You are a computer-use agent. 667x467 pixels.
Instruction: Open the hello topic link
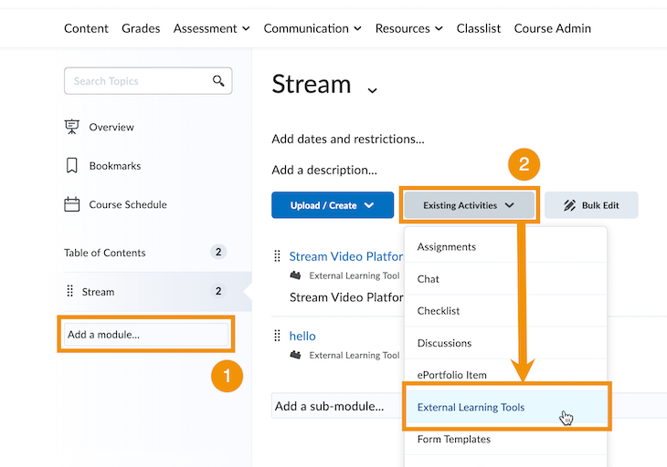(x=302, y=336)
